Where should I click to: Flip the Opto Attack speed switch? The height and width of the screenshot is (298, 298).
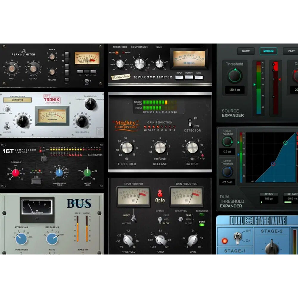click(x=160, y=219)
